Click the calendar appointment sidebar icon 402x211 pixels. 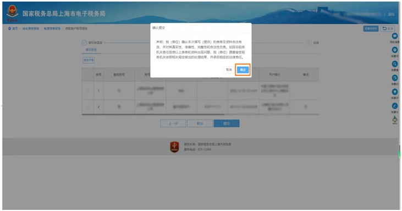395,78
